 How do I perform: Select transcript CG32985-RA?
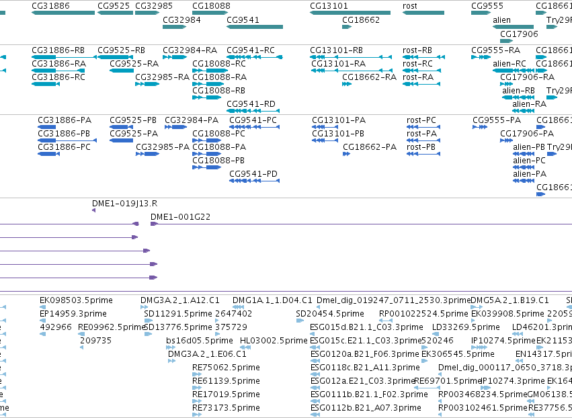tap(147, 84)
